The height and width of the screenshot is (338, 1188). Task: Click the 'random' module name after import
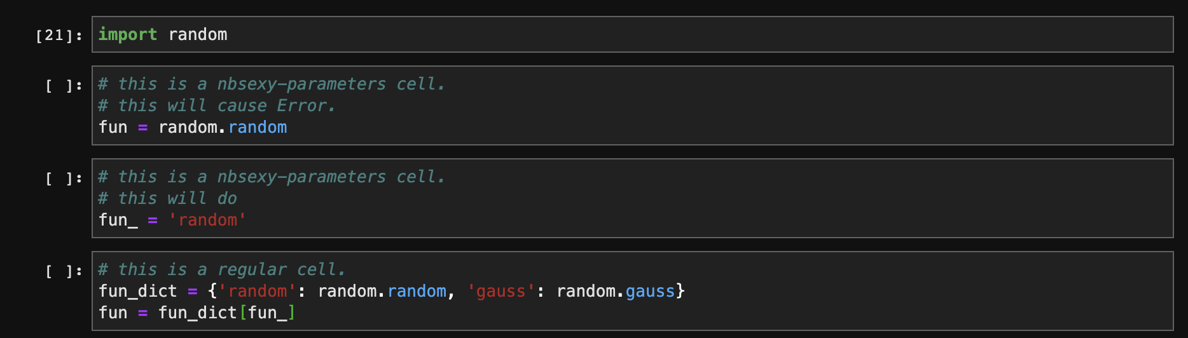click(198, 34)
